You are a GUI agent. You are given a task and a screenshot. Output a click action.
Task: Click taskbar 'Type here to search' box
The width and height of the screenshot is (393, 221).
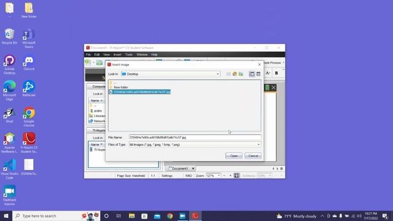[56, 215]
